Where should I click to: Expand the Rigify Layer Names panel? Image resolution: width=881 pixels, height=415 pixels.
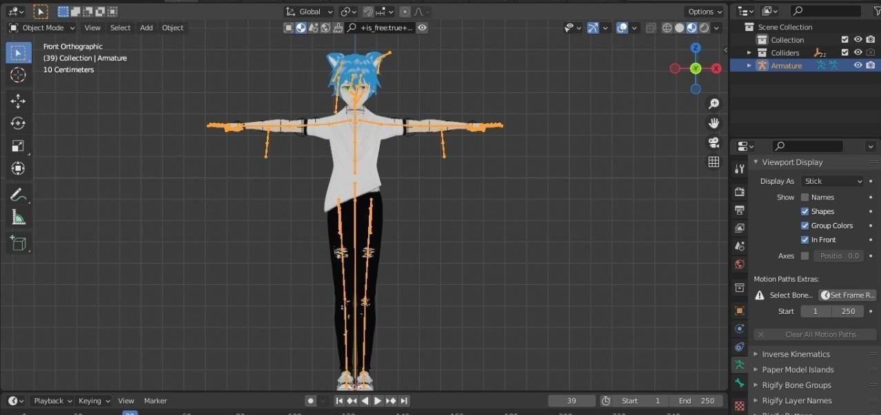[756, 401]
